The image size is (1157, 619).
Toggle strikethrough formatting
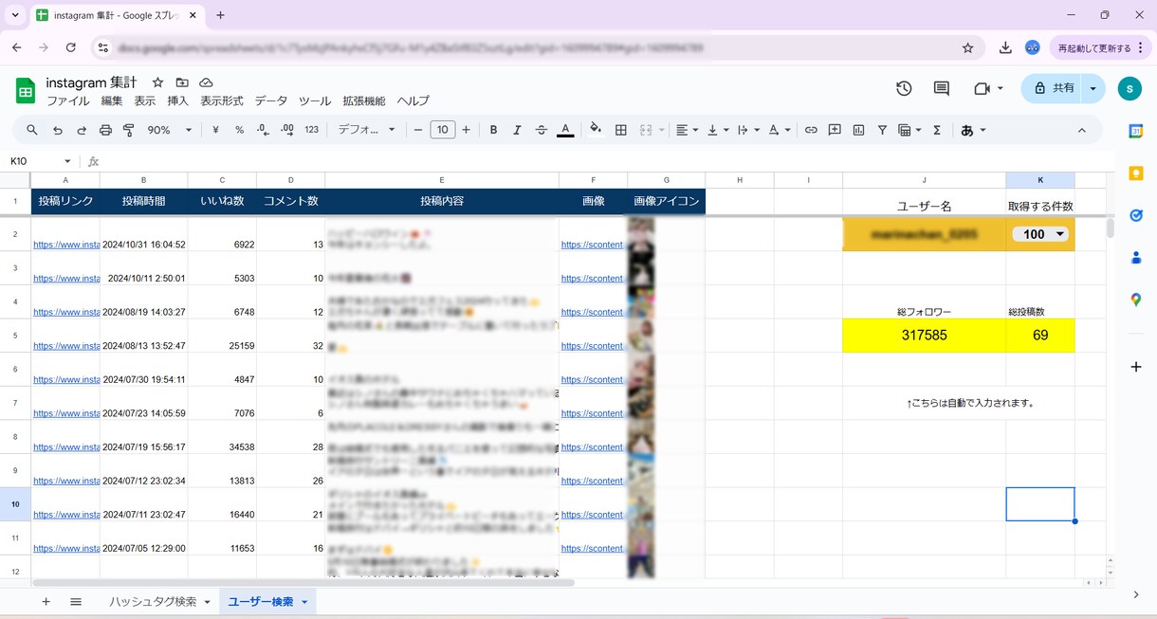tap(542, 130)
